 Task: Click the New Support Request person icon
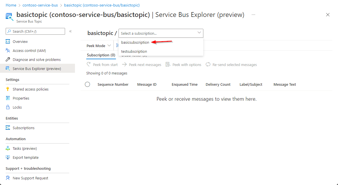[8, 178]
